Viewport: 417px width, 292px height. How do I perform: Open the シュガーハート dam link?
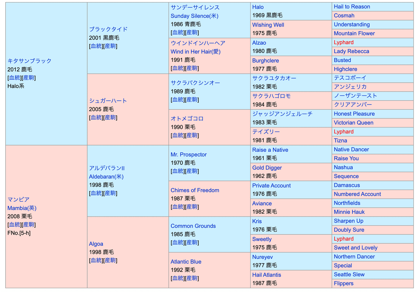[x=108, y=101]
